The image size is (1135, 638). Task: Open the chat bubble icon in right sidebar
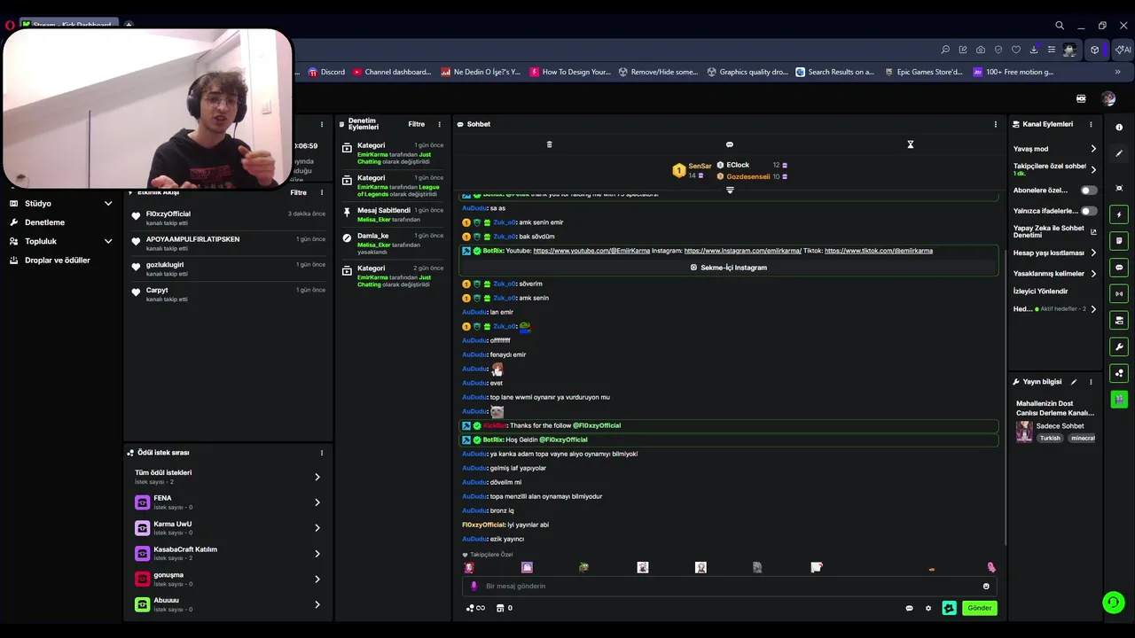1119,267
